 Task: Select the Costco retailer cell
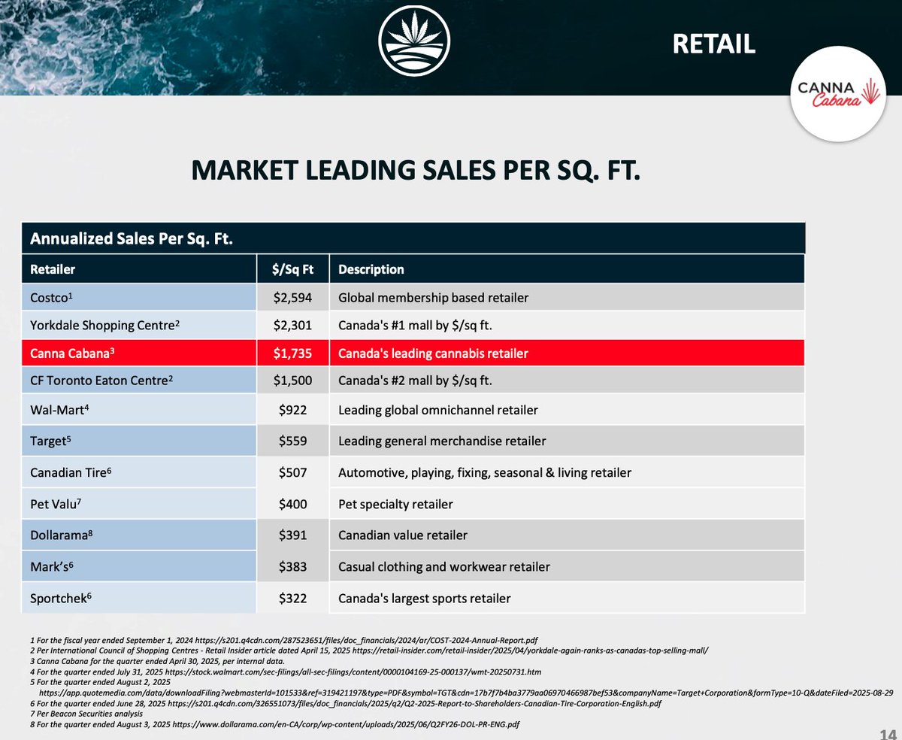[x=140, y=298]
